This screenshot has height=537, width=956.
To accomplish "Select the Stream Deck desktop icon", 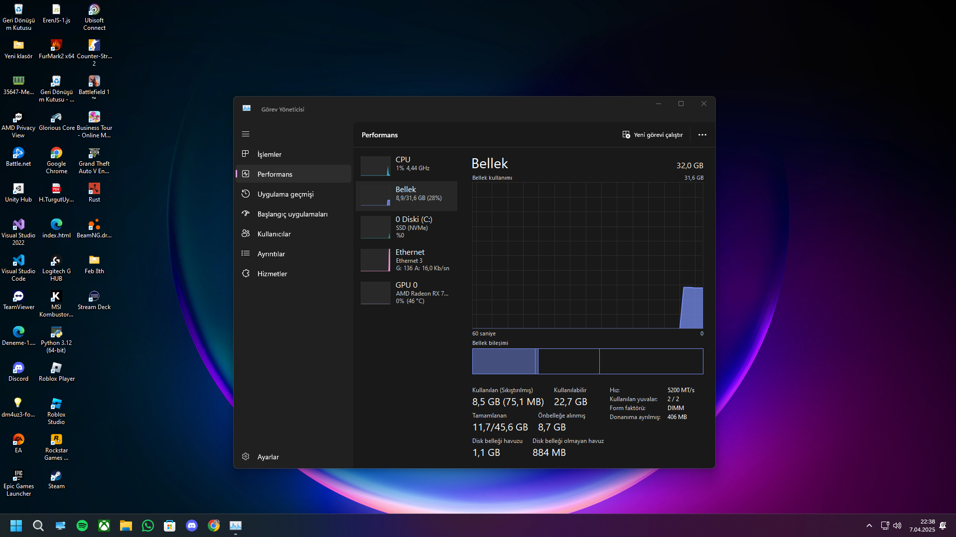I will (94, 300).
